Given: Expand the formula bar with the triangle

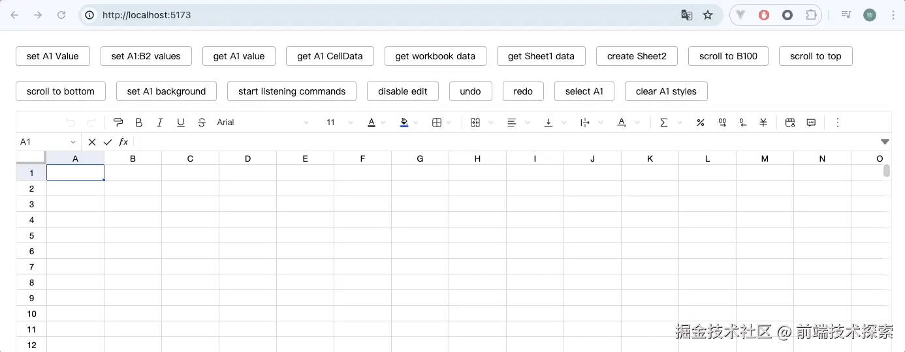Looking at the screenshot, I should click(885, 141).
